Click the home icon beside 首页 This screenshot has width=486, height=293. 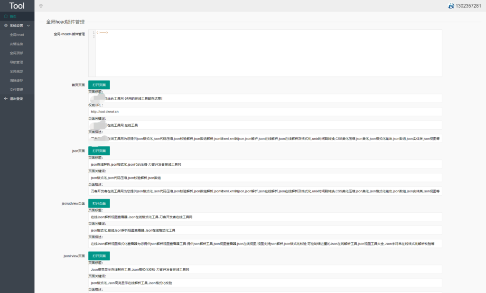pos(6,17)
